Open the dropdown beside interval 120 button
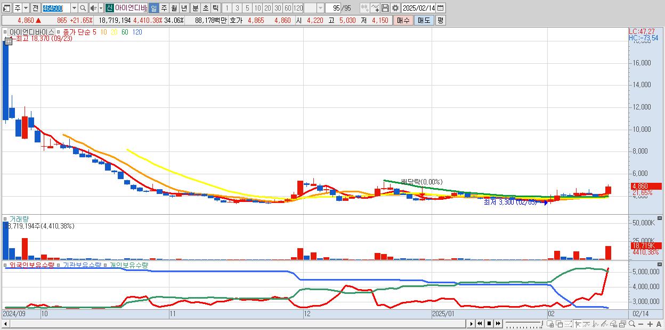This screenshot has width=665, height=330. (x=320, y=8)
